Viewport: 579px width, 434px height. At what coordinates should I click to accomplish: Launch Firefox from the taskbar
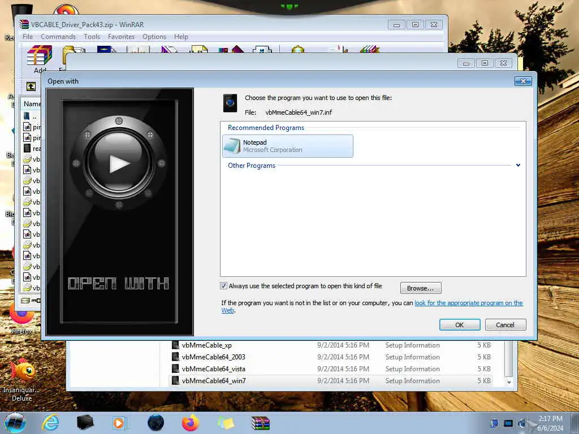point(190,423)
